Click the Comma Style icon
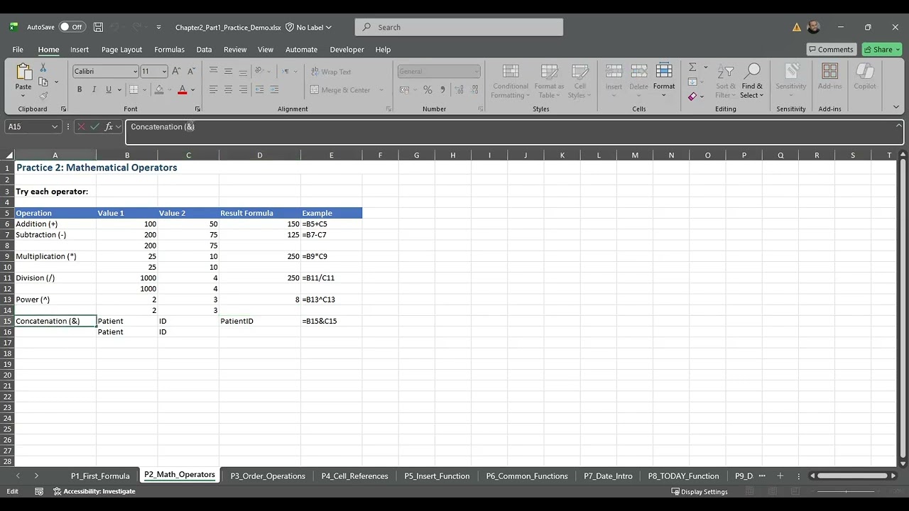 442,89
